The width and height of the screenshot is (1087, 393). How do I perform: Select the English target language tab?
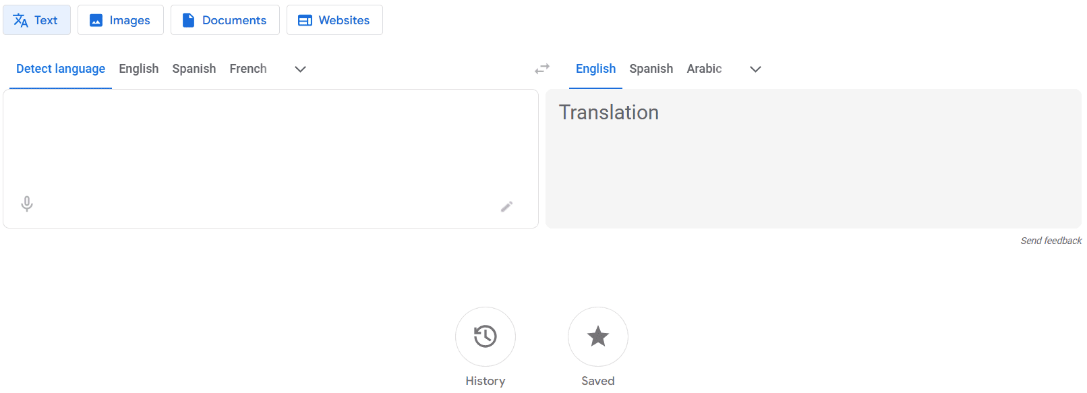pos(595,68)
